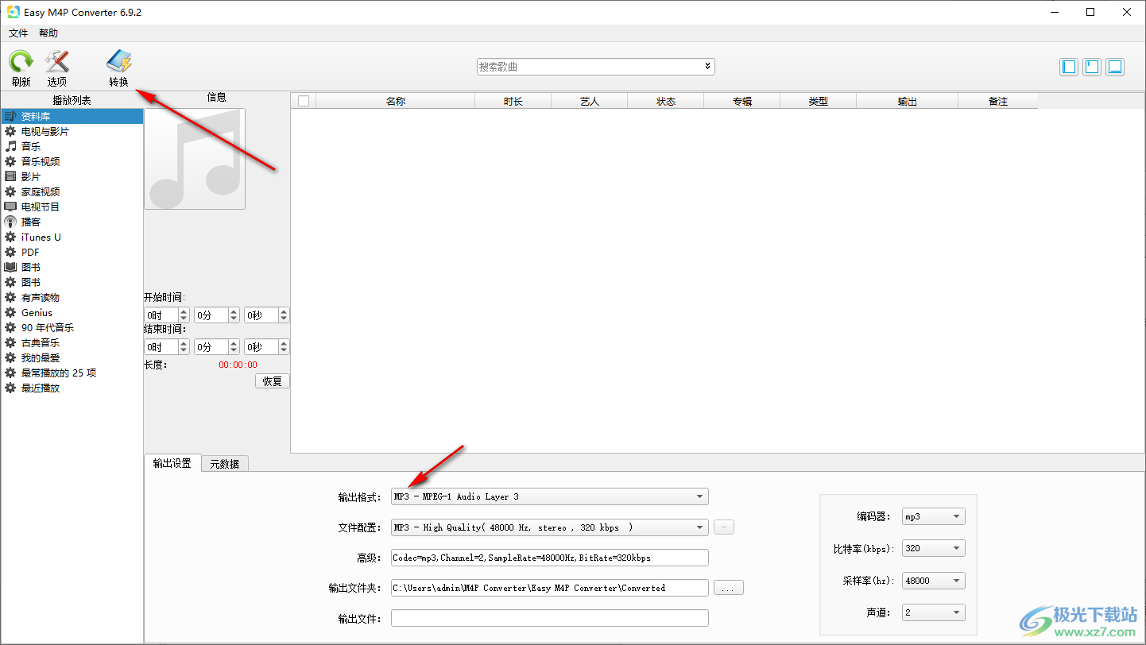
Task: Switch to middle layout view icon
Action: tap(1092, 67)
